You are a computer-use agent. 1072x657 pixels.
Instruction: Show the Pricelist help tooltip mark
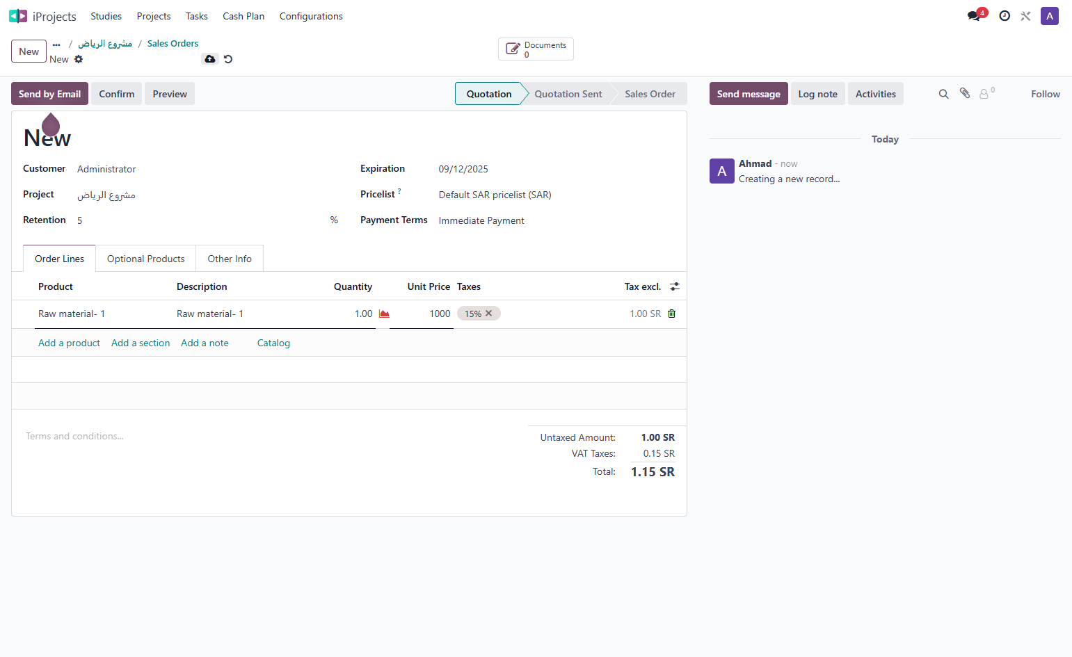tap(399, 191)
